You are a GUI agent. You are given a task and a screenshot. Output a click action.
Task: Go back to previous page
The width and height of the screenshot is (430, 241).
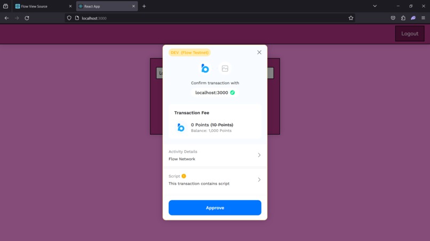[x=6, y=18]
